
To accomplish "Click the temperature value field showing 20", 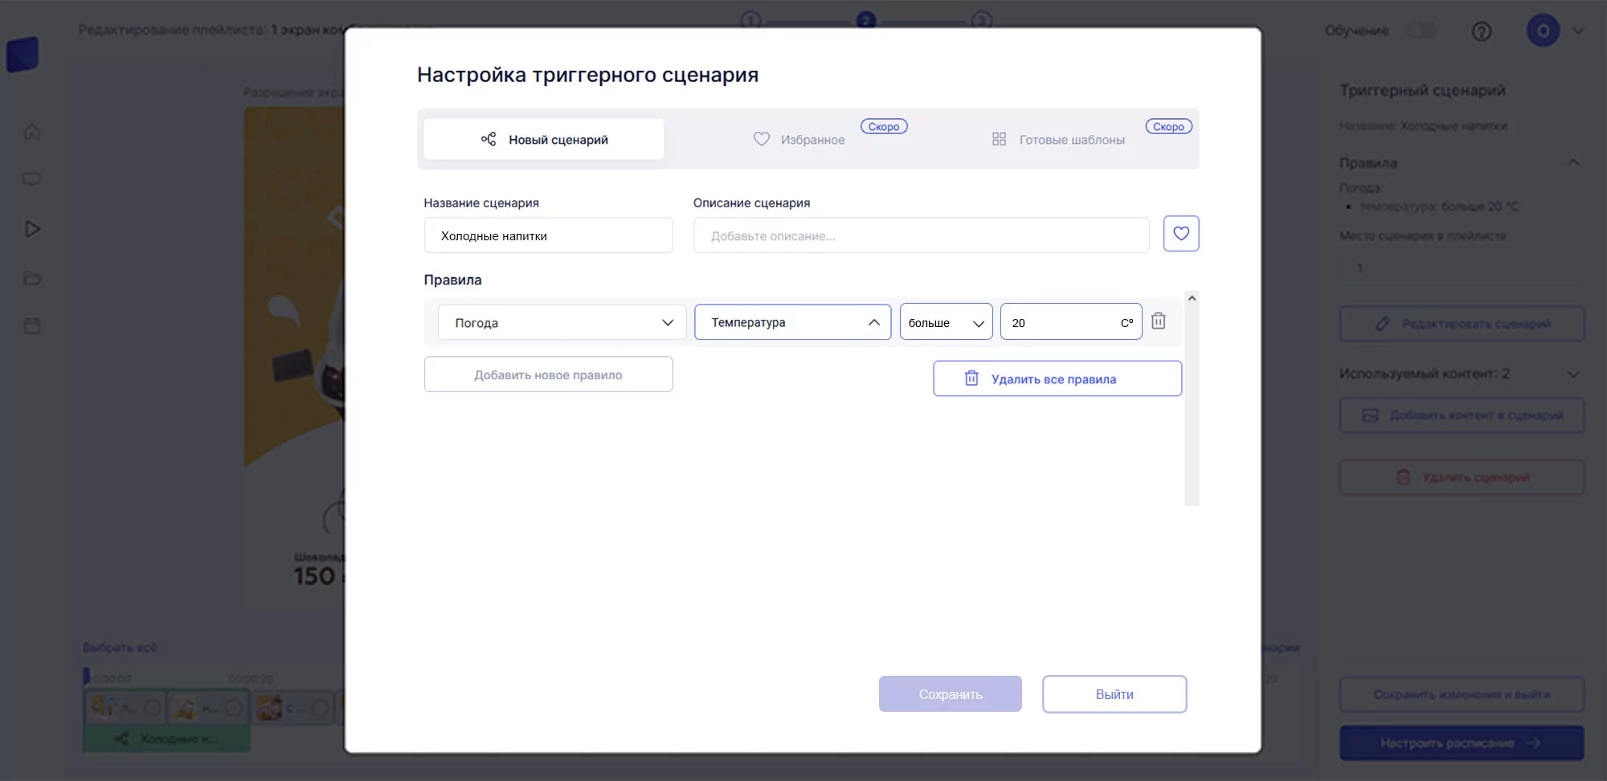I will [1061, 322].
